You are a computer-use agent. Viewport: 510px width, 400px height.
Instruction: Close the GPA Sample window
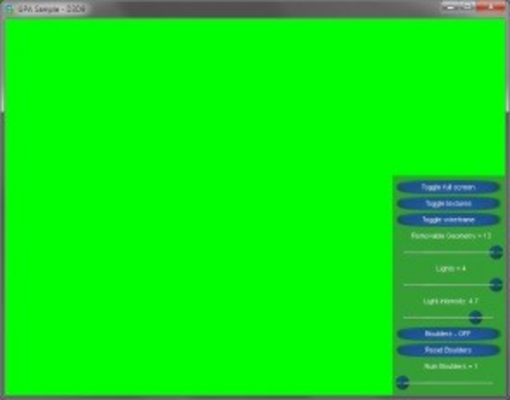point(490,7)
